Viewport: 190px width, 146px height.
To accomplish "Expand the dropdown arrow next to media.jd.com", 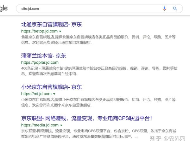I will 61,126.
